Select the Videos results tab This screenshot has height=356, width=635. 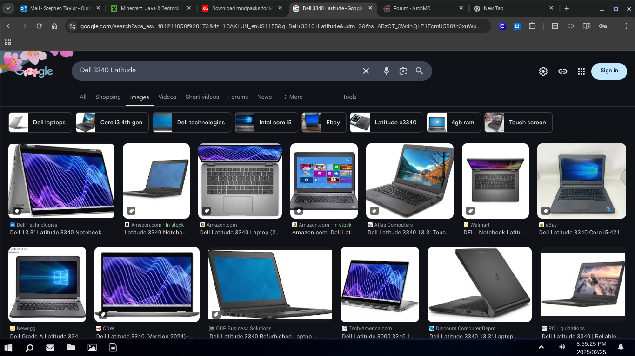[167, 97]
